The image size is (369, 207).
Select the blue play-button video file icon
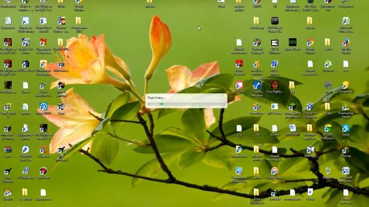310,193
